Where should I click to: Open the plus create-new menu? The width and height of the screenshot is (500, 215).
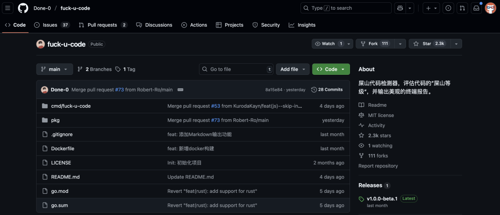coord(431,8)
